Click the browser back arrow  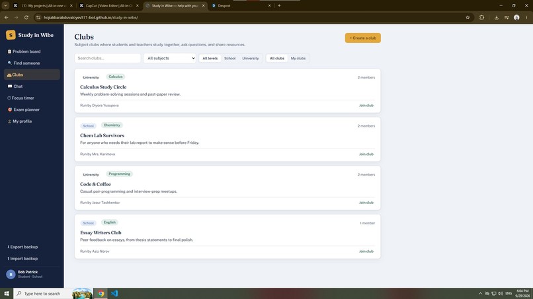[7, 18]
